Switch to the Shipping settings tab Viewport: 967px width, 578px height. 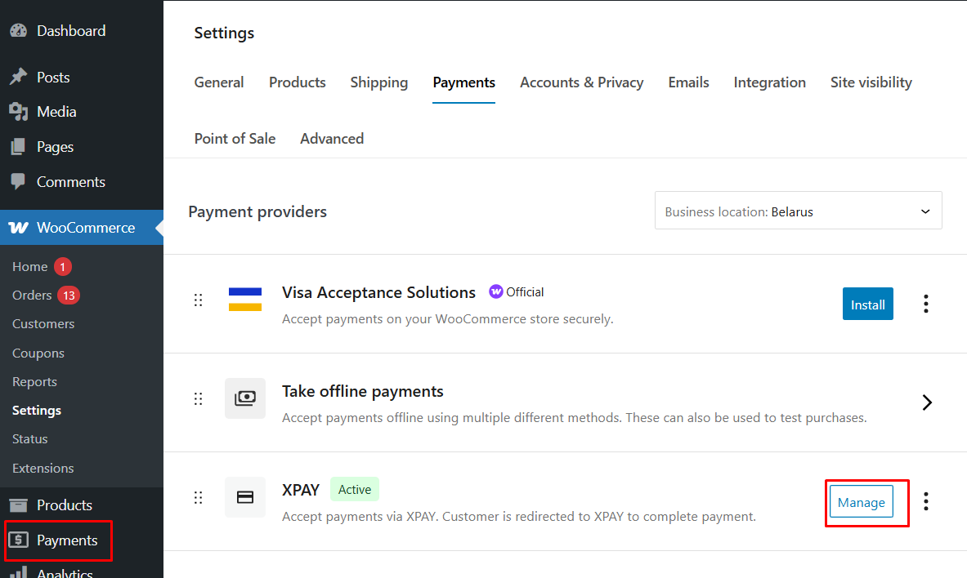point(378,82)
